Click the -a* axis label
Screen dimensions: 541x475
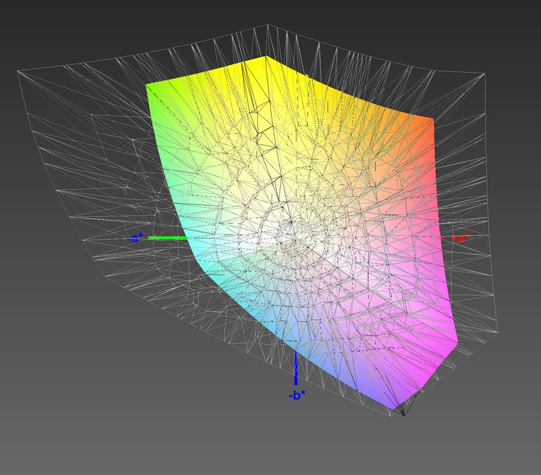[136, 238]
